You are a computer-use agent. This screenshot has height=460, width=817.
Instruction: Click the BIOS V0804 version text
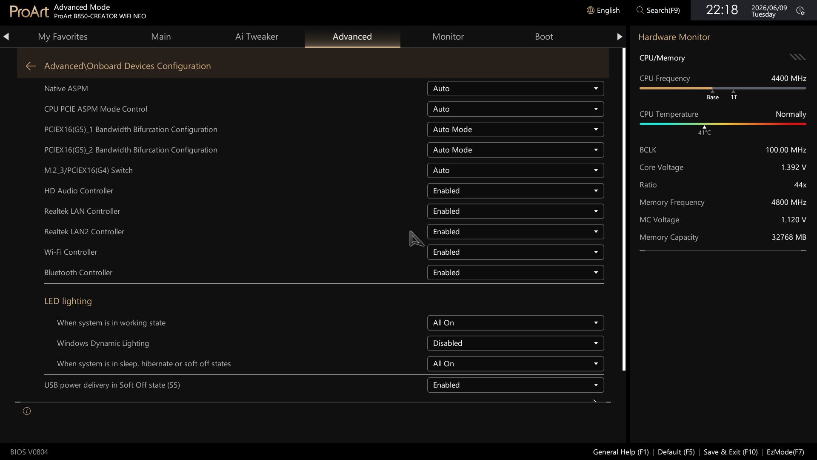pos(29,452)
